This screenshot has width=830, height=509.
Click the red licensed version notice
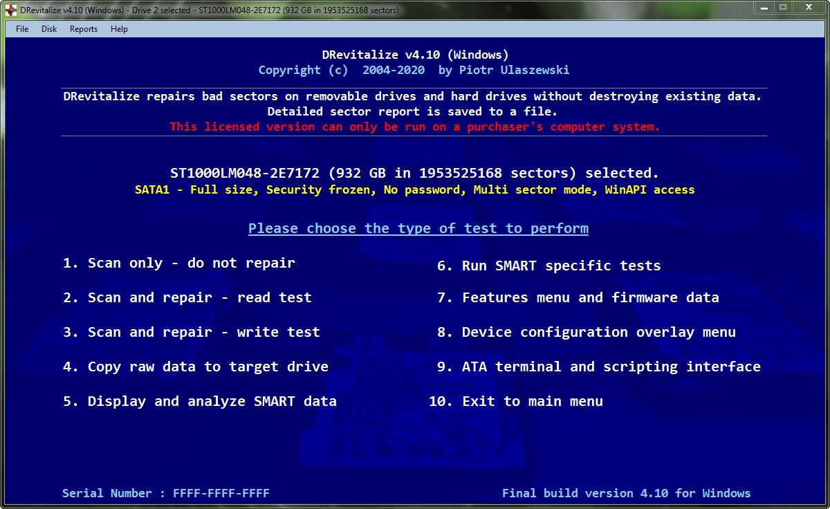pos(415,127)
